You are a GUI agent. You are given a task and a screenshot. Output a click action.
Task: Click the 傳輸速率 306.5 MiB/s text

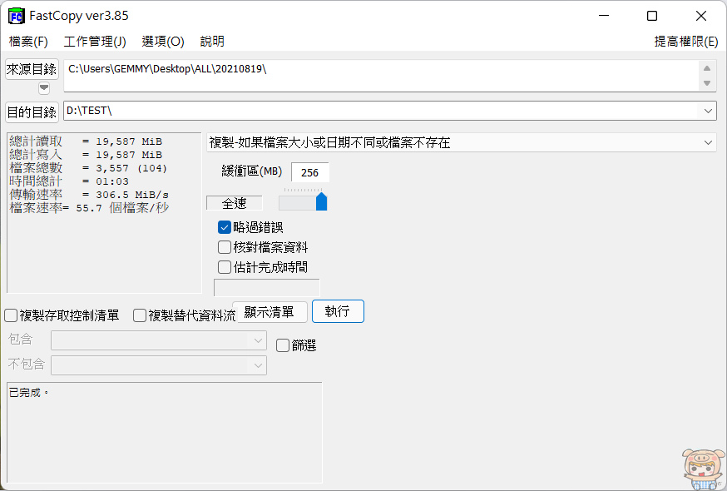(89, 195)
